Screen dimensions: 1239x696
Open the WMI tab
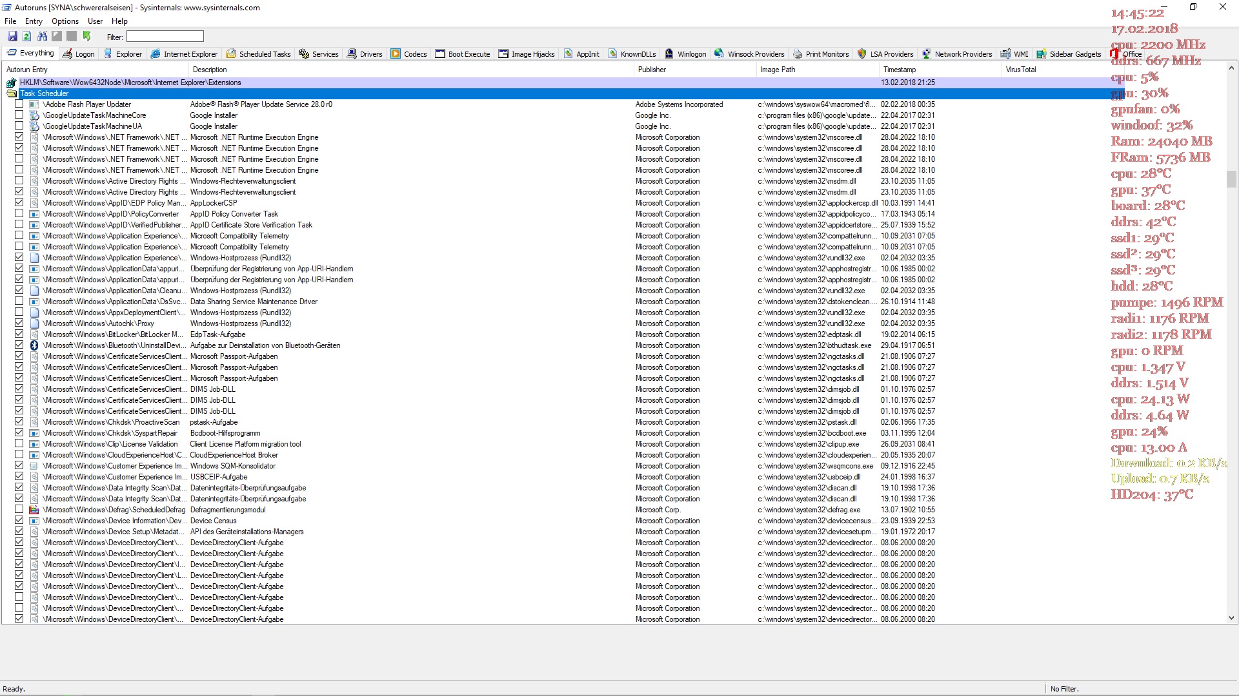(1014, 54)
